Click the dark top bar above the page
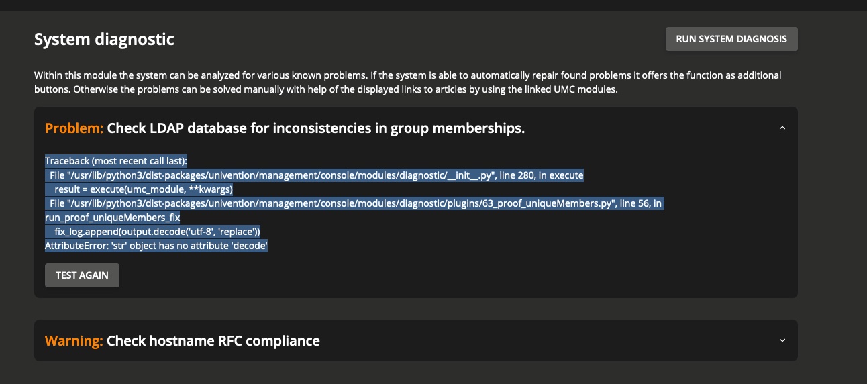The image size is (867, 384). [x=433, y=5]
